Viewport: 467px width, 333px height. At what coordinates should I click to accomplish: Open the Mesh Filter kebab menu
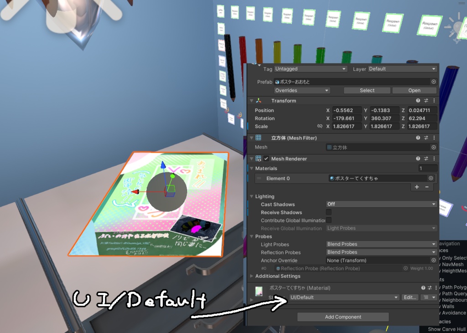tap(434, 138)
